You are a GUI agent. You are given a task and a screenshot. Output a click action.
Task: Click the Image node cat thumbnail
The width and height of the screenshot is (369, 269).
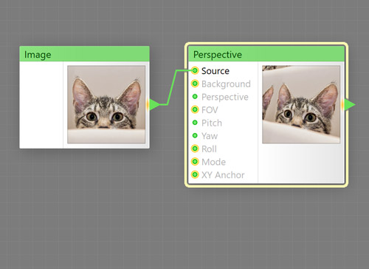(106, 104)
